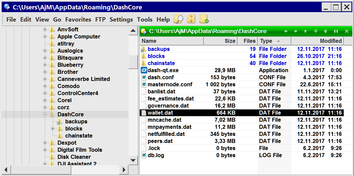This screenshot has width=354, height=176.
Task: Click the dash-qt.exe application icon
Action: (144, 70)
